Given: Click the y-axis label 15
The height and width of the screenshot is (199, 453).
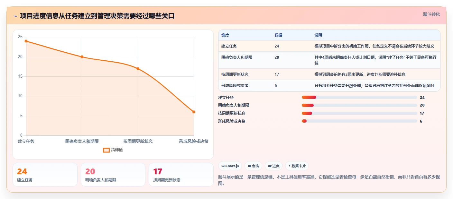Looking at the screenshot, I should [20, 76].
